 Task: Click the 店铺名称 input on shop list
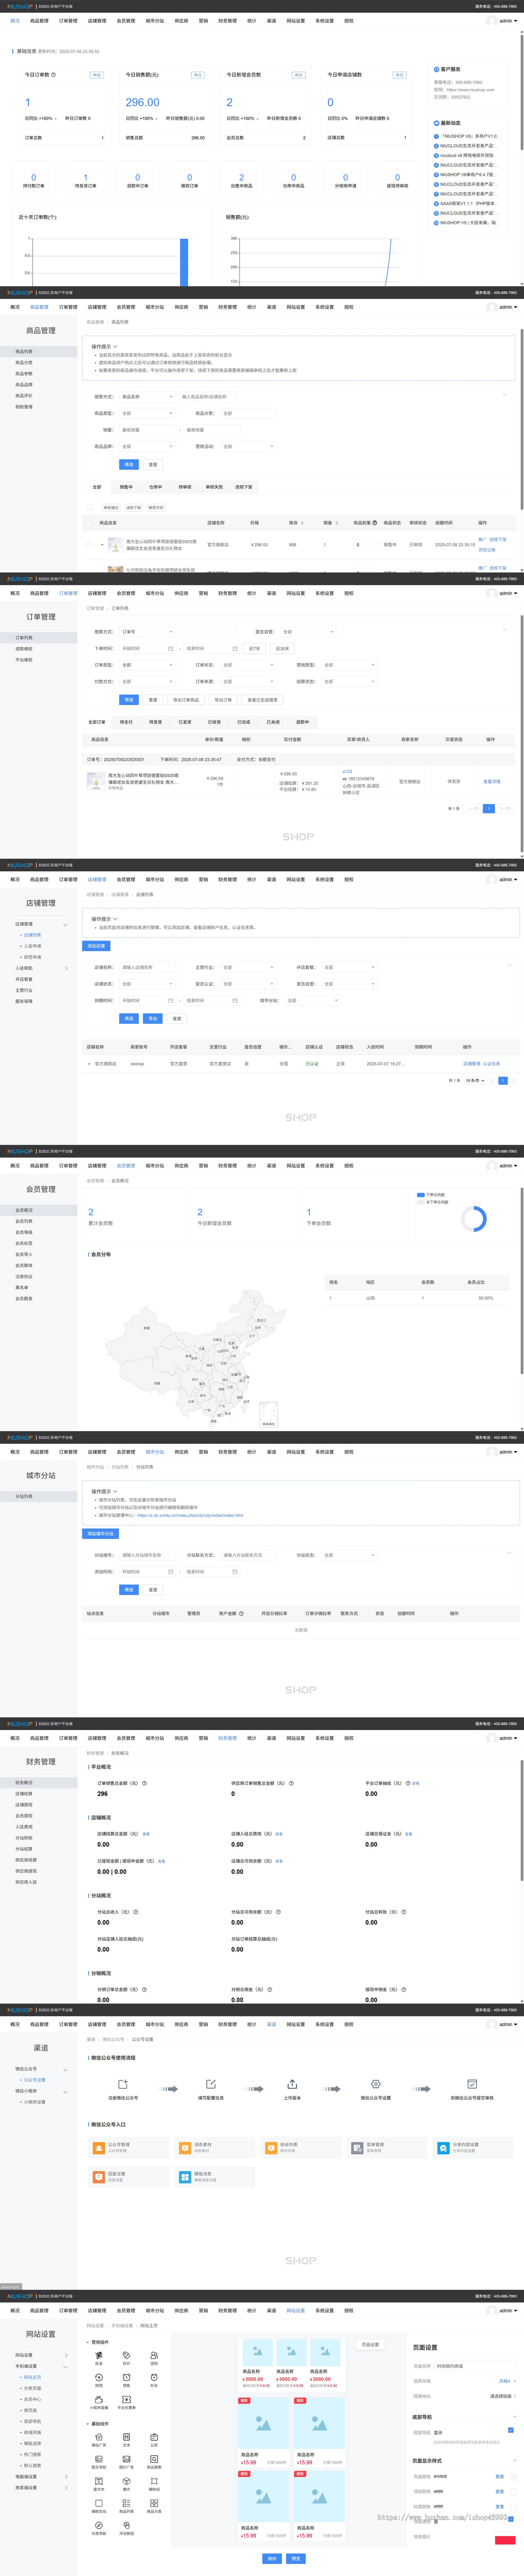pyautogui.click(x=147, y=967)
